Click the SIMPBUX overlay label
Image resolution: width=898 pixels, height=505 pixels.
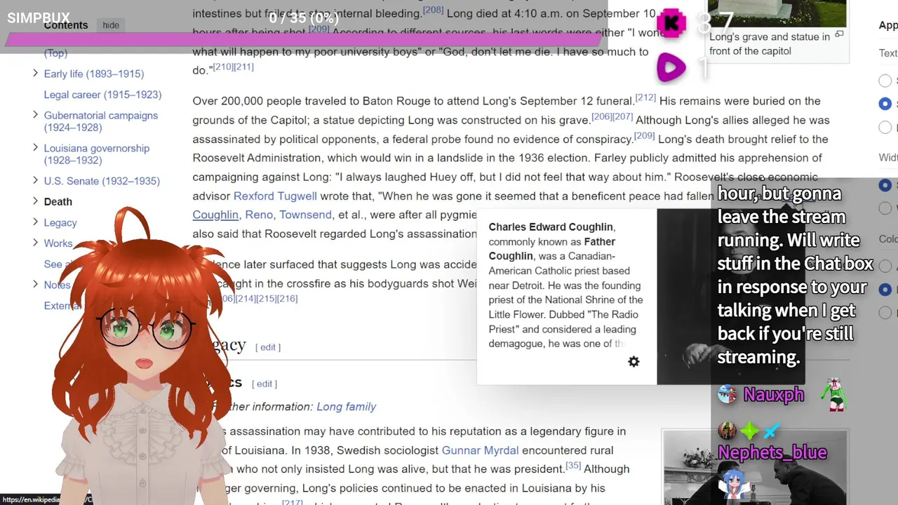(x=39, y=18)
